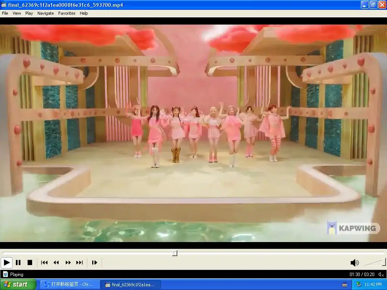Open the View menu
Viewport: 387px width, 290px height.
(17, 13)
